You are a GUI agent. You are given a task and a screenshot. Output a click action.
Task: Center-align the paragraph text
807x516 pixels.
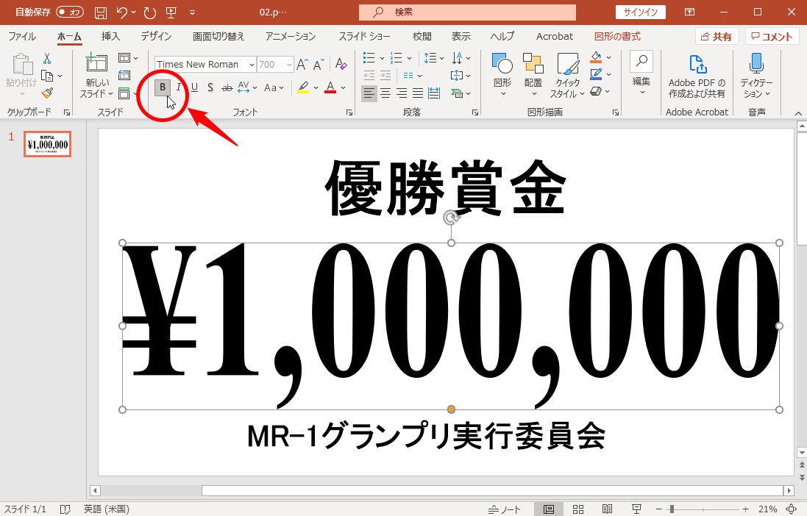[385, 93]
